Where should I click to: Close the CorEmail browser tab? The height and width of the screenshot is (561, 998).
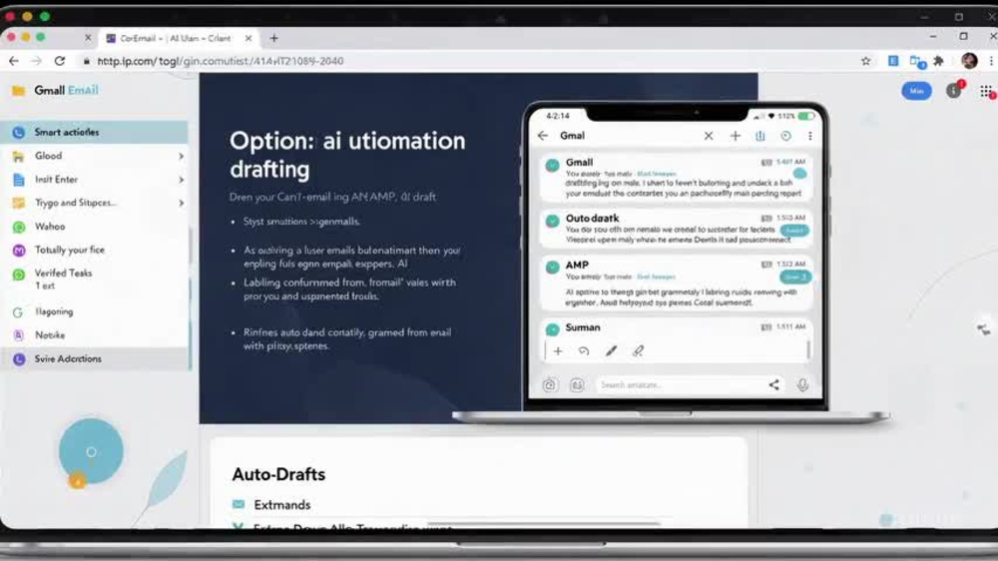click(x=249, y=38)
